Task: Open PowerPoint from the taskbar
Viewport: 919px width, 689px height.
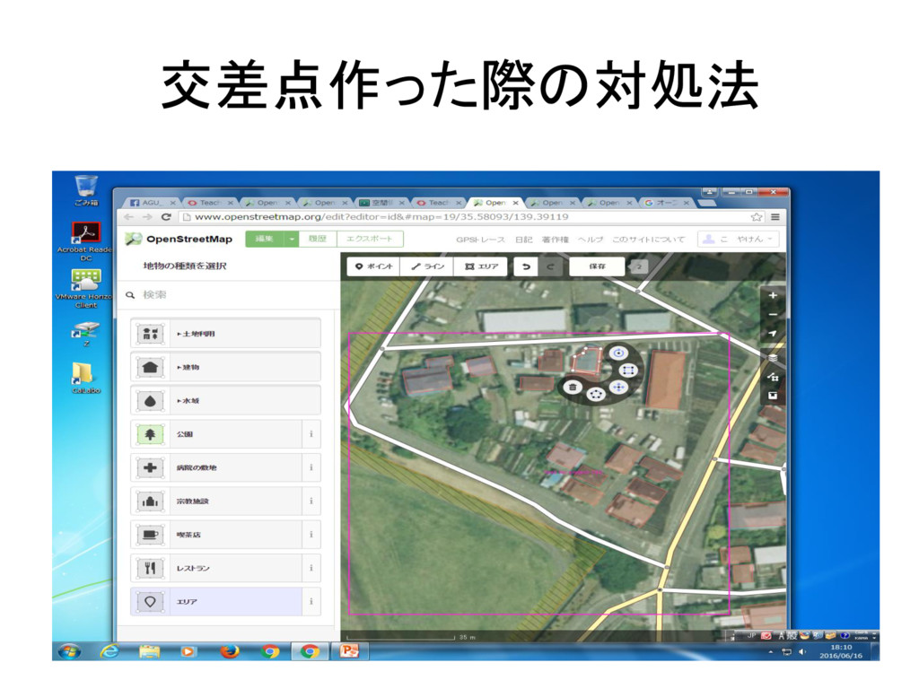Action: (349, 651)
